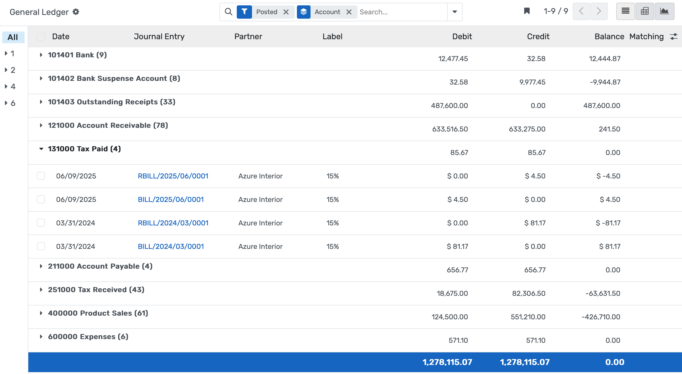The width and height of the screenshot is (682, 374).
Task: Open journal entry RBILL/2025/06/0001
Action: (x=173, y=176)
